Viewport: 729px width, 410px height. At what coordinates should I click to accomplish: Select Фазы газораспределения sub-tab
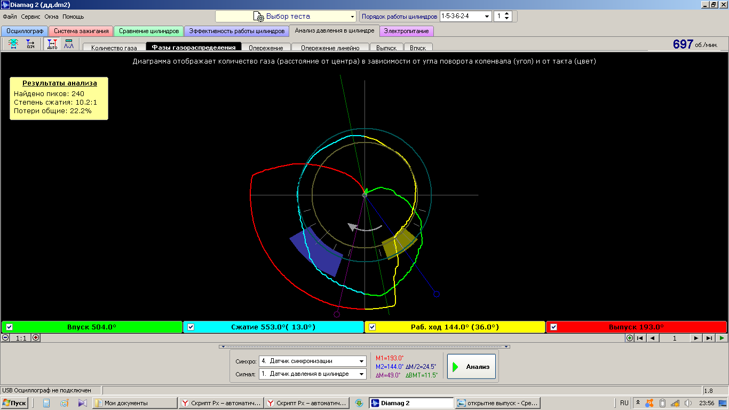click(194, 47)
